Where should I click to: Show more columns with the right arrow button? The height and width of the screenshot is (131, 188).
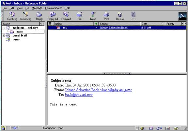click(x=185, y=24)
